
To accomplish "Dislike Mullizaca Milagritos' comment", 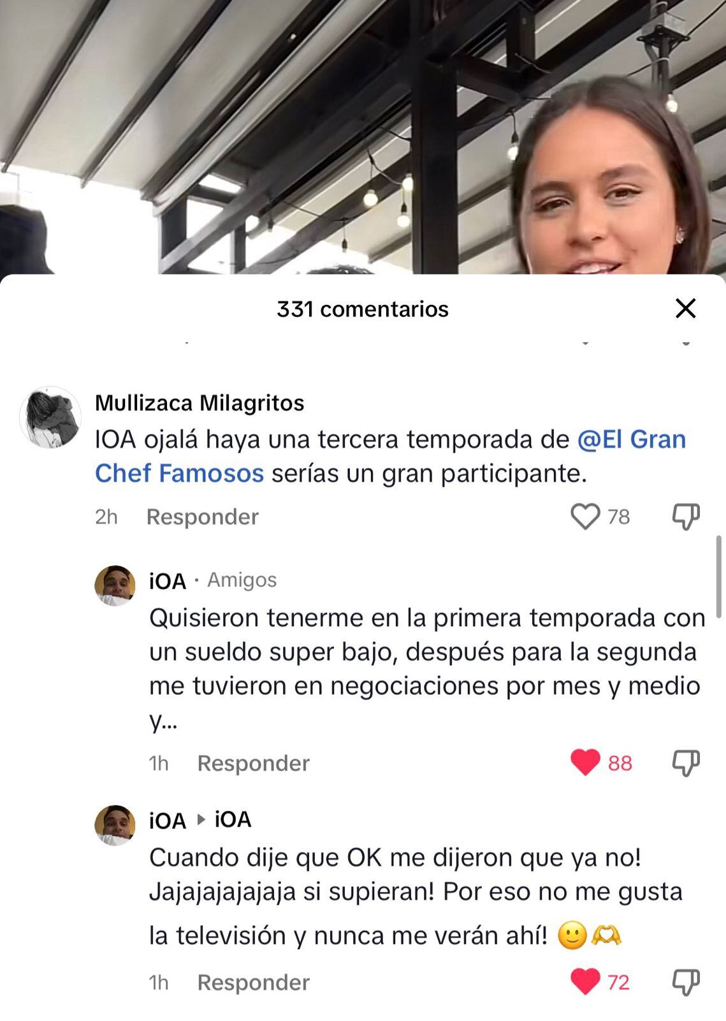I will (x=686, y=516).
